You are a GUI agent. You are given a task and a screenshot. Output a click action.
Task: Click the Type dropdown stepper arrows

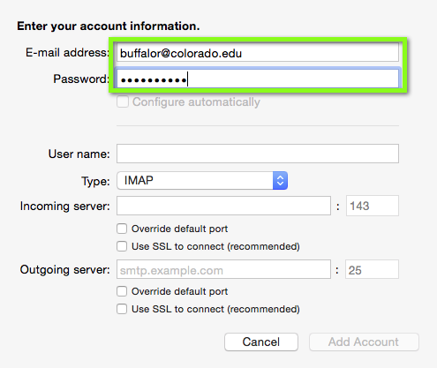pyautogui.click(x=280, y=180)
